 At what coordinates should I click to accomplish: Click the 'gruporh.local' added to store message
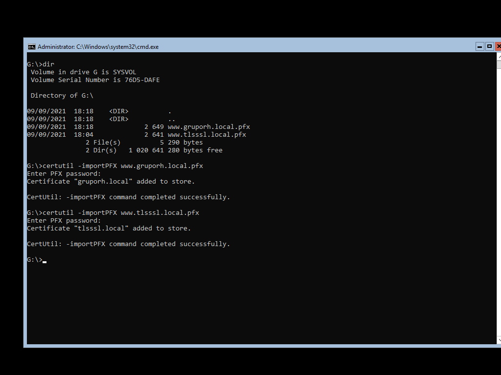coord(111,182)
